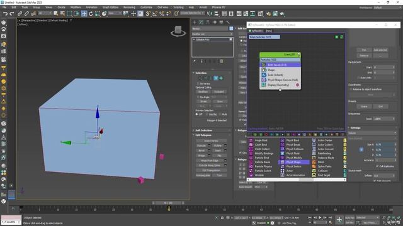This screenshot has height=226, width=403.
Task: Open the Hierarchy panel icon
Action: pos(208,23)
